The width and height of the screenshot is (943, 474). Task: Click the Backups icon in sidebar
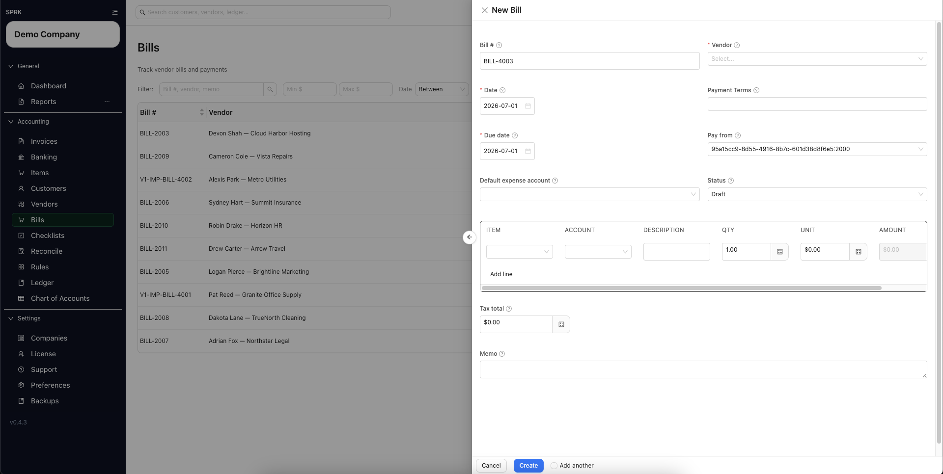click(21, 401)
